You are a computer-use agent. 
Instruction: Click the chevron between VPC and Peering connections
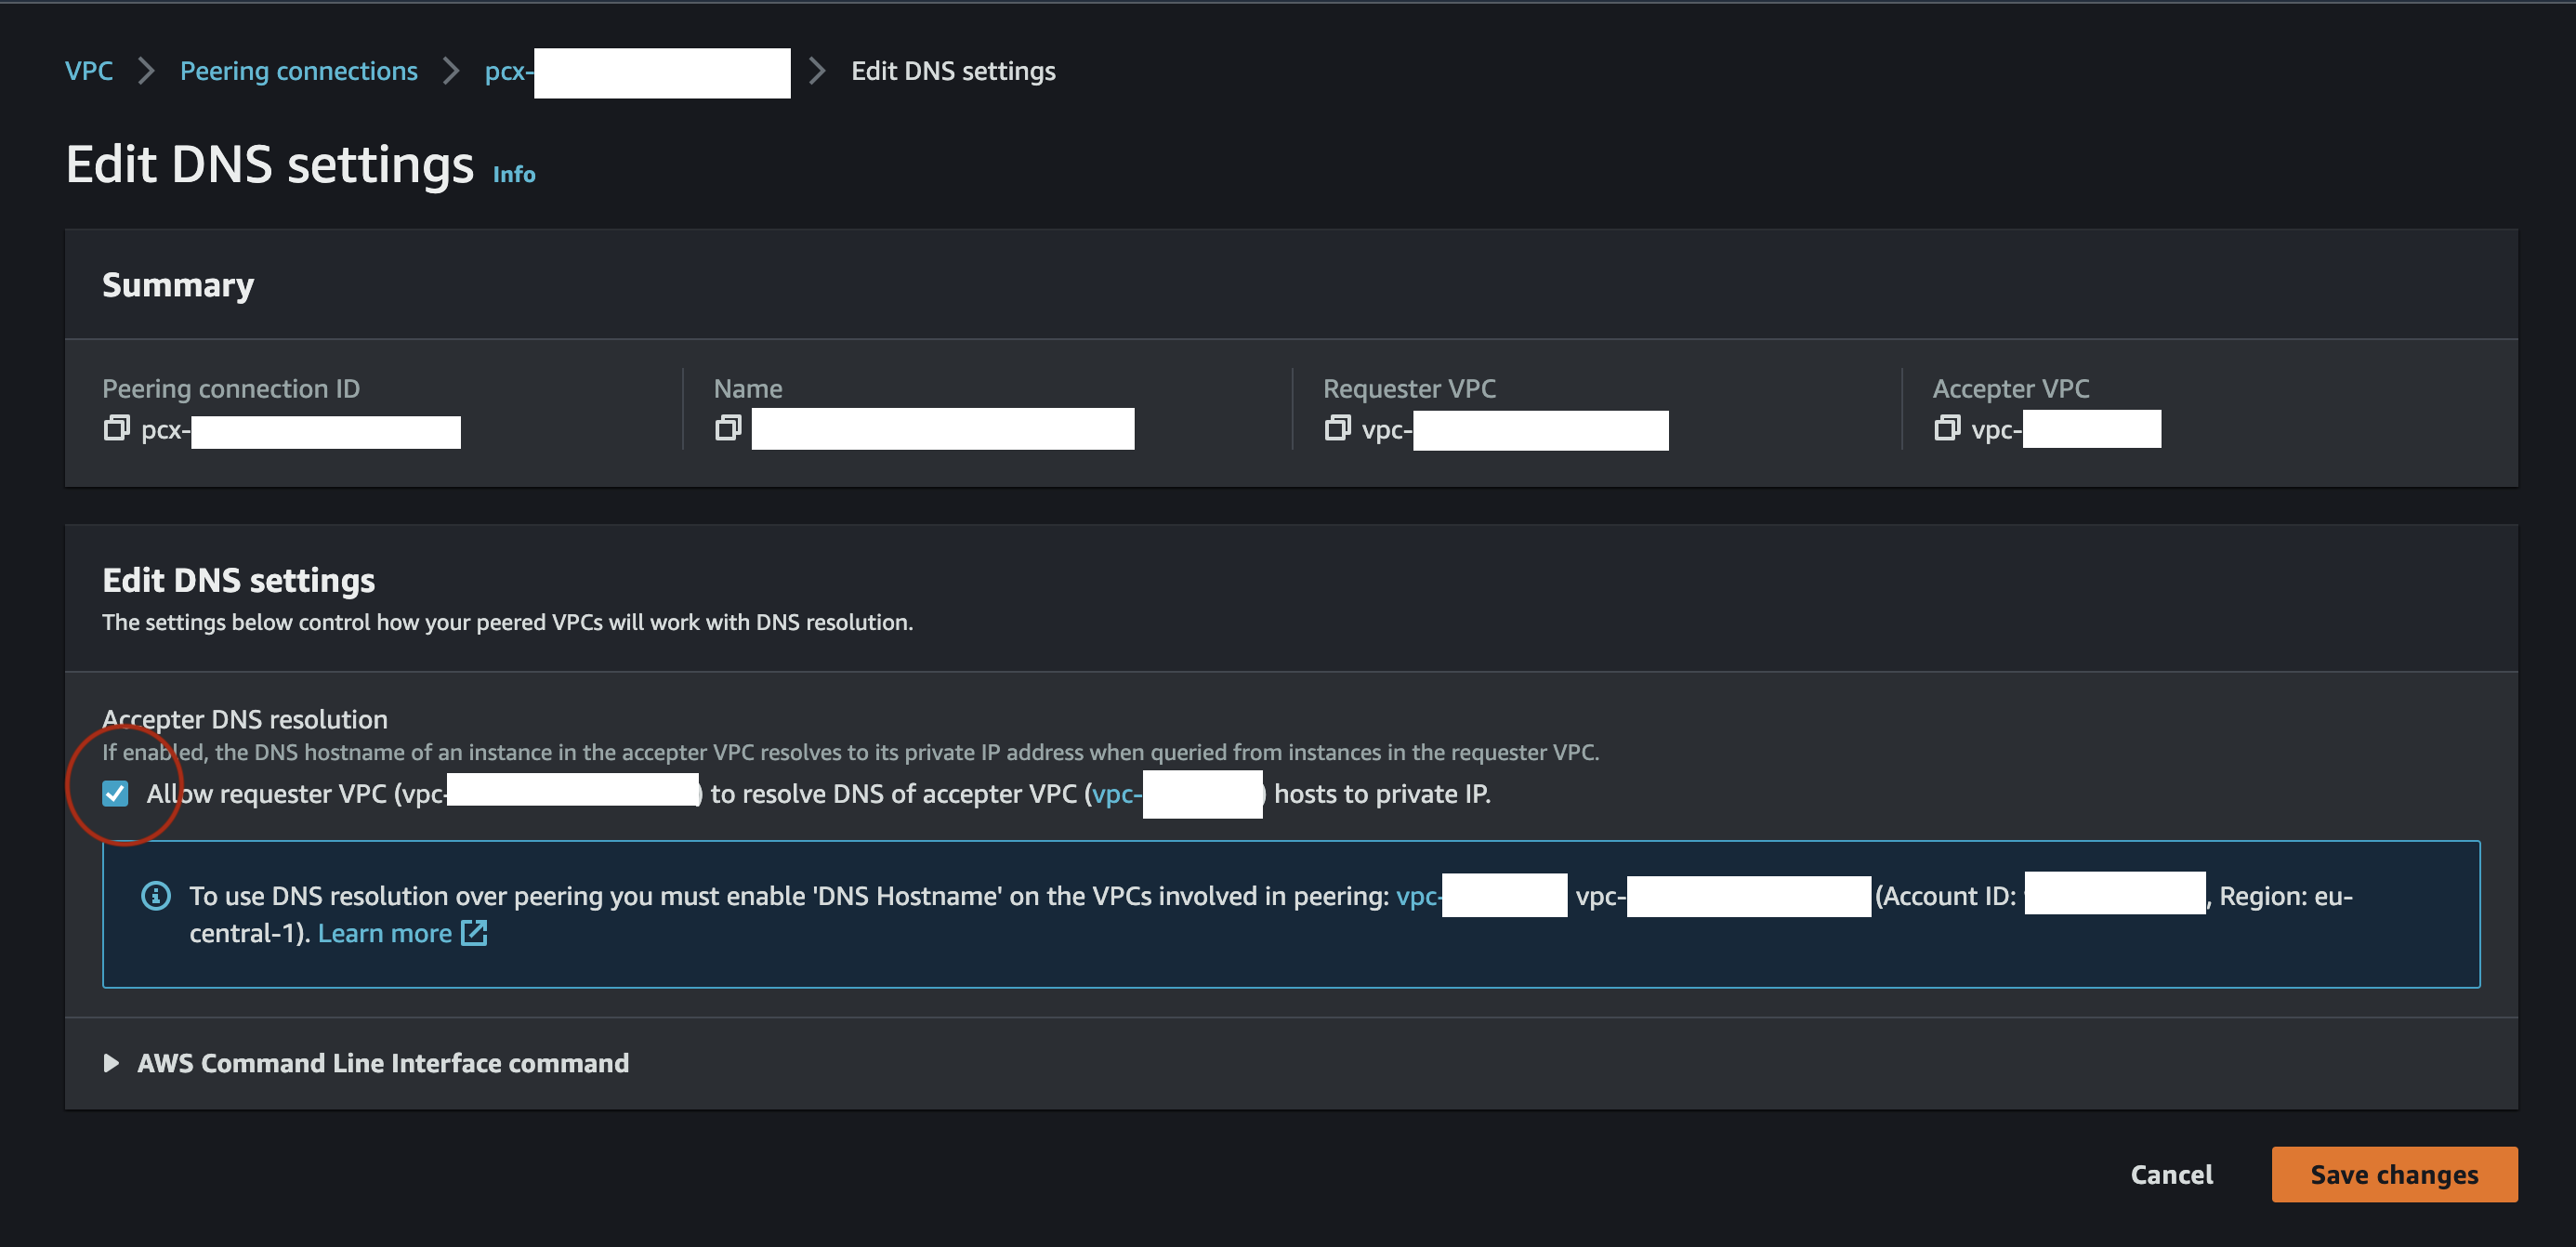point(147,70)
